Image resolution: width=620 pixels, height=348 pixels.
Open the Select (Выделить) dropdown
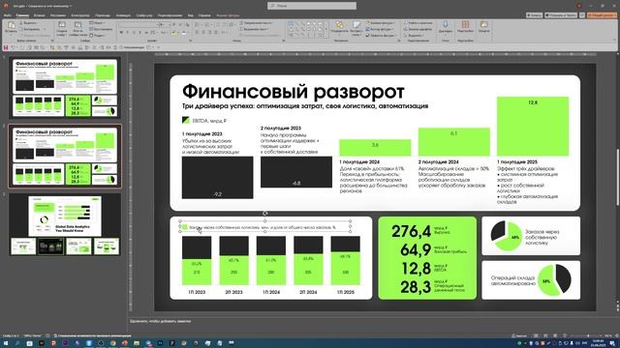tap(414, 36)
